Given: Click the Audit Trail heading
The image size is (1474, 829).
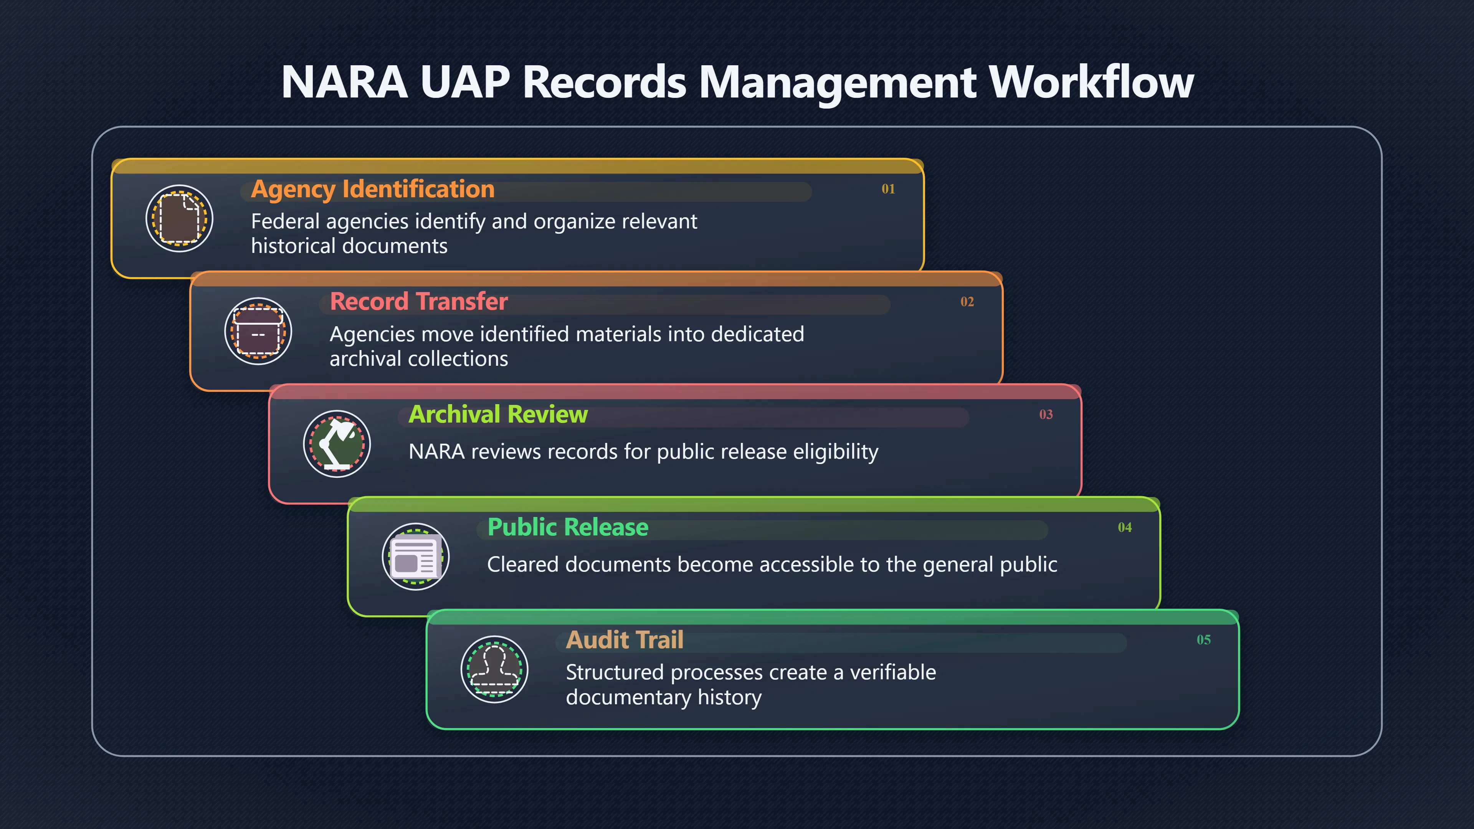Looking at the screenshot, I should point(624,640).
